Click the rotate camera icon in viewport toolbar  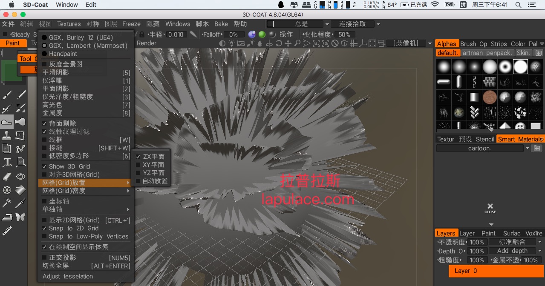coord(279,43)
